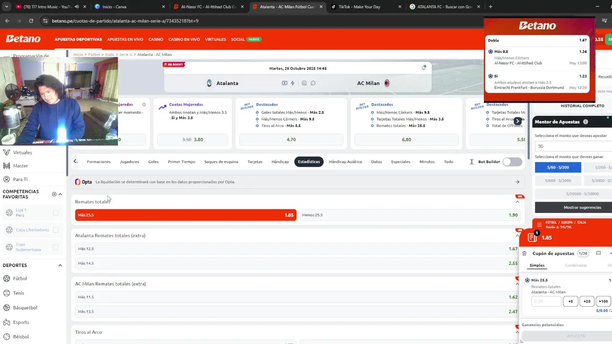
Task: Switch to the Combinadas bet slip tab
Action: (576, 265)
